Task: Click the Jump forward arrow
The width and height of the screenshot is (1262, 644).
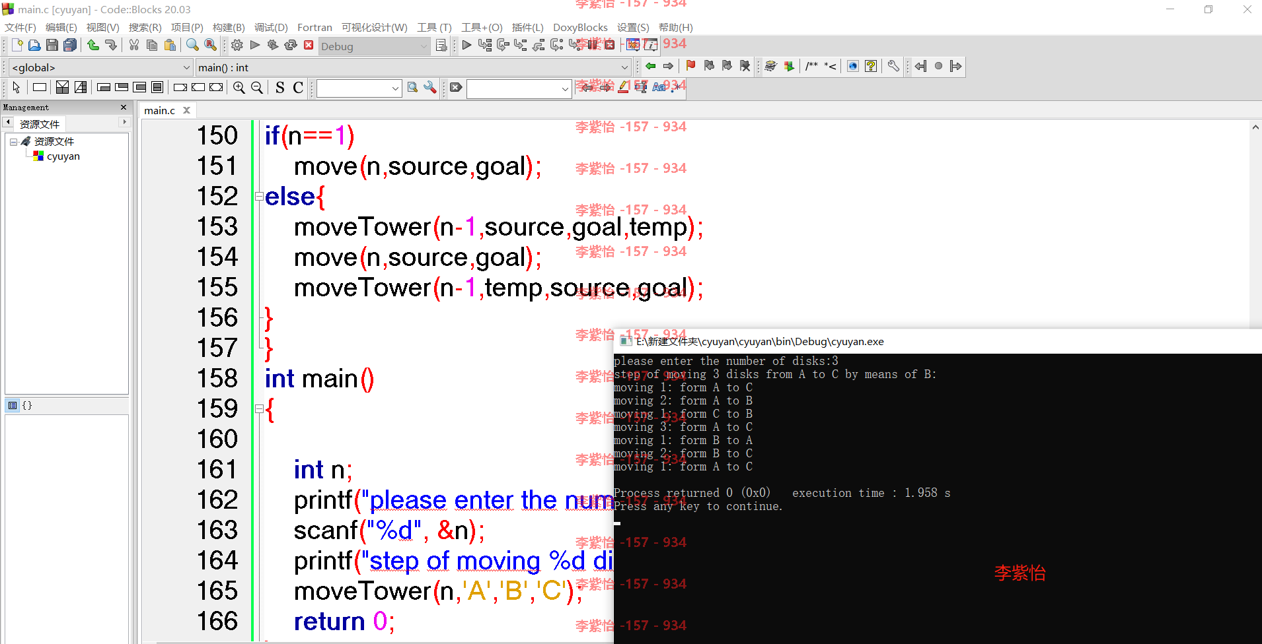Action: click(x=669, y=66)
